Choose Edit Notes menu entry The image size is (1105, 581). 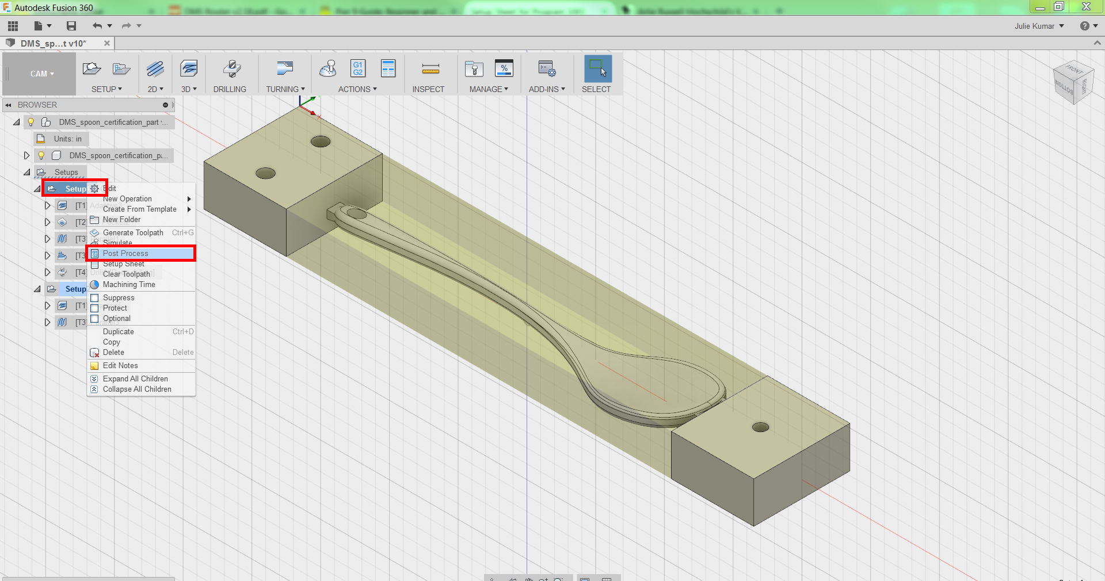coord(141,365)
